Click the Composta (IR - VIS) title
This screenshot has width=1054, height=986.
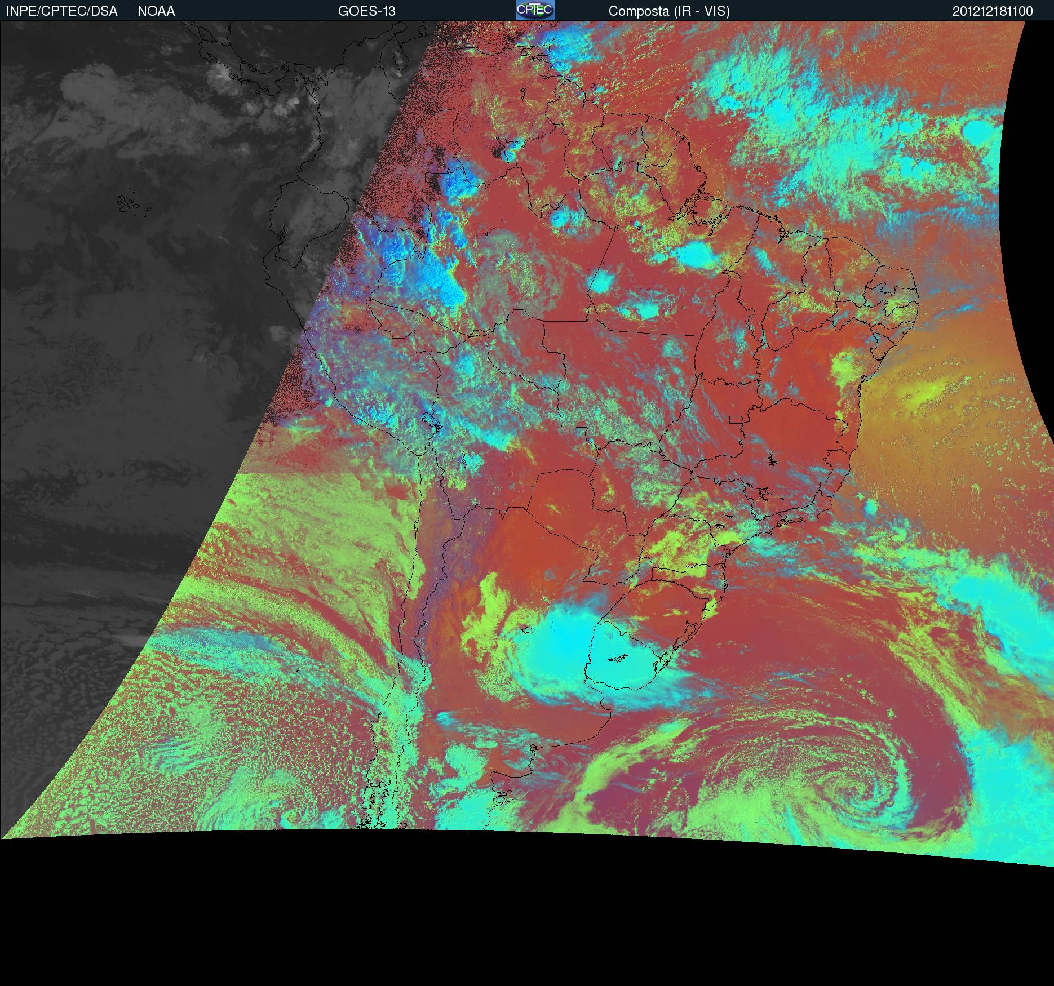pyautogui.click(x=669, y=11)
